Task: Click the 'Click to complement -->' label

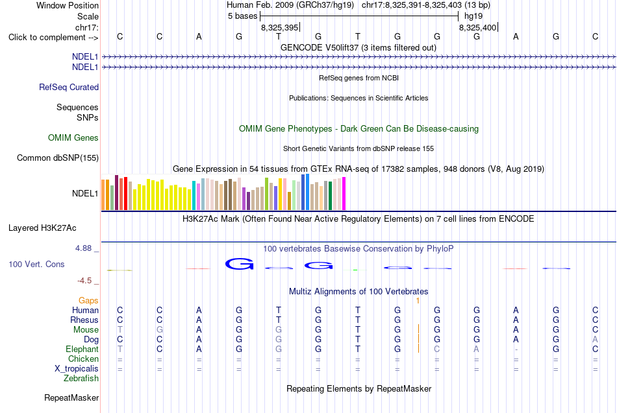Action: (x=53, y=38)
